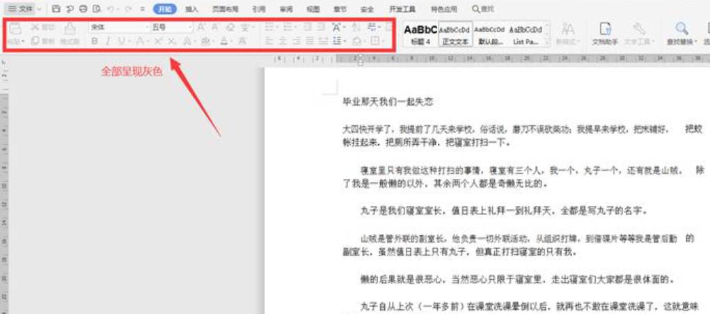Click the character shading A icon

242,41
